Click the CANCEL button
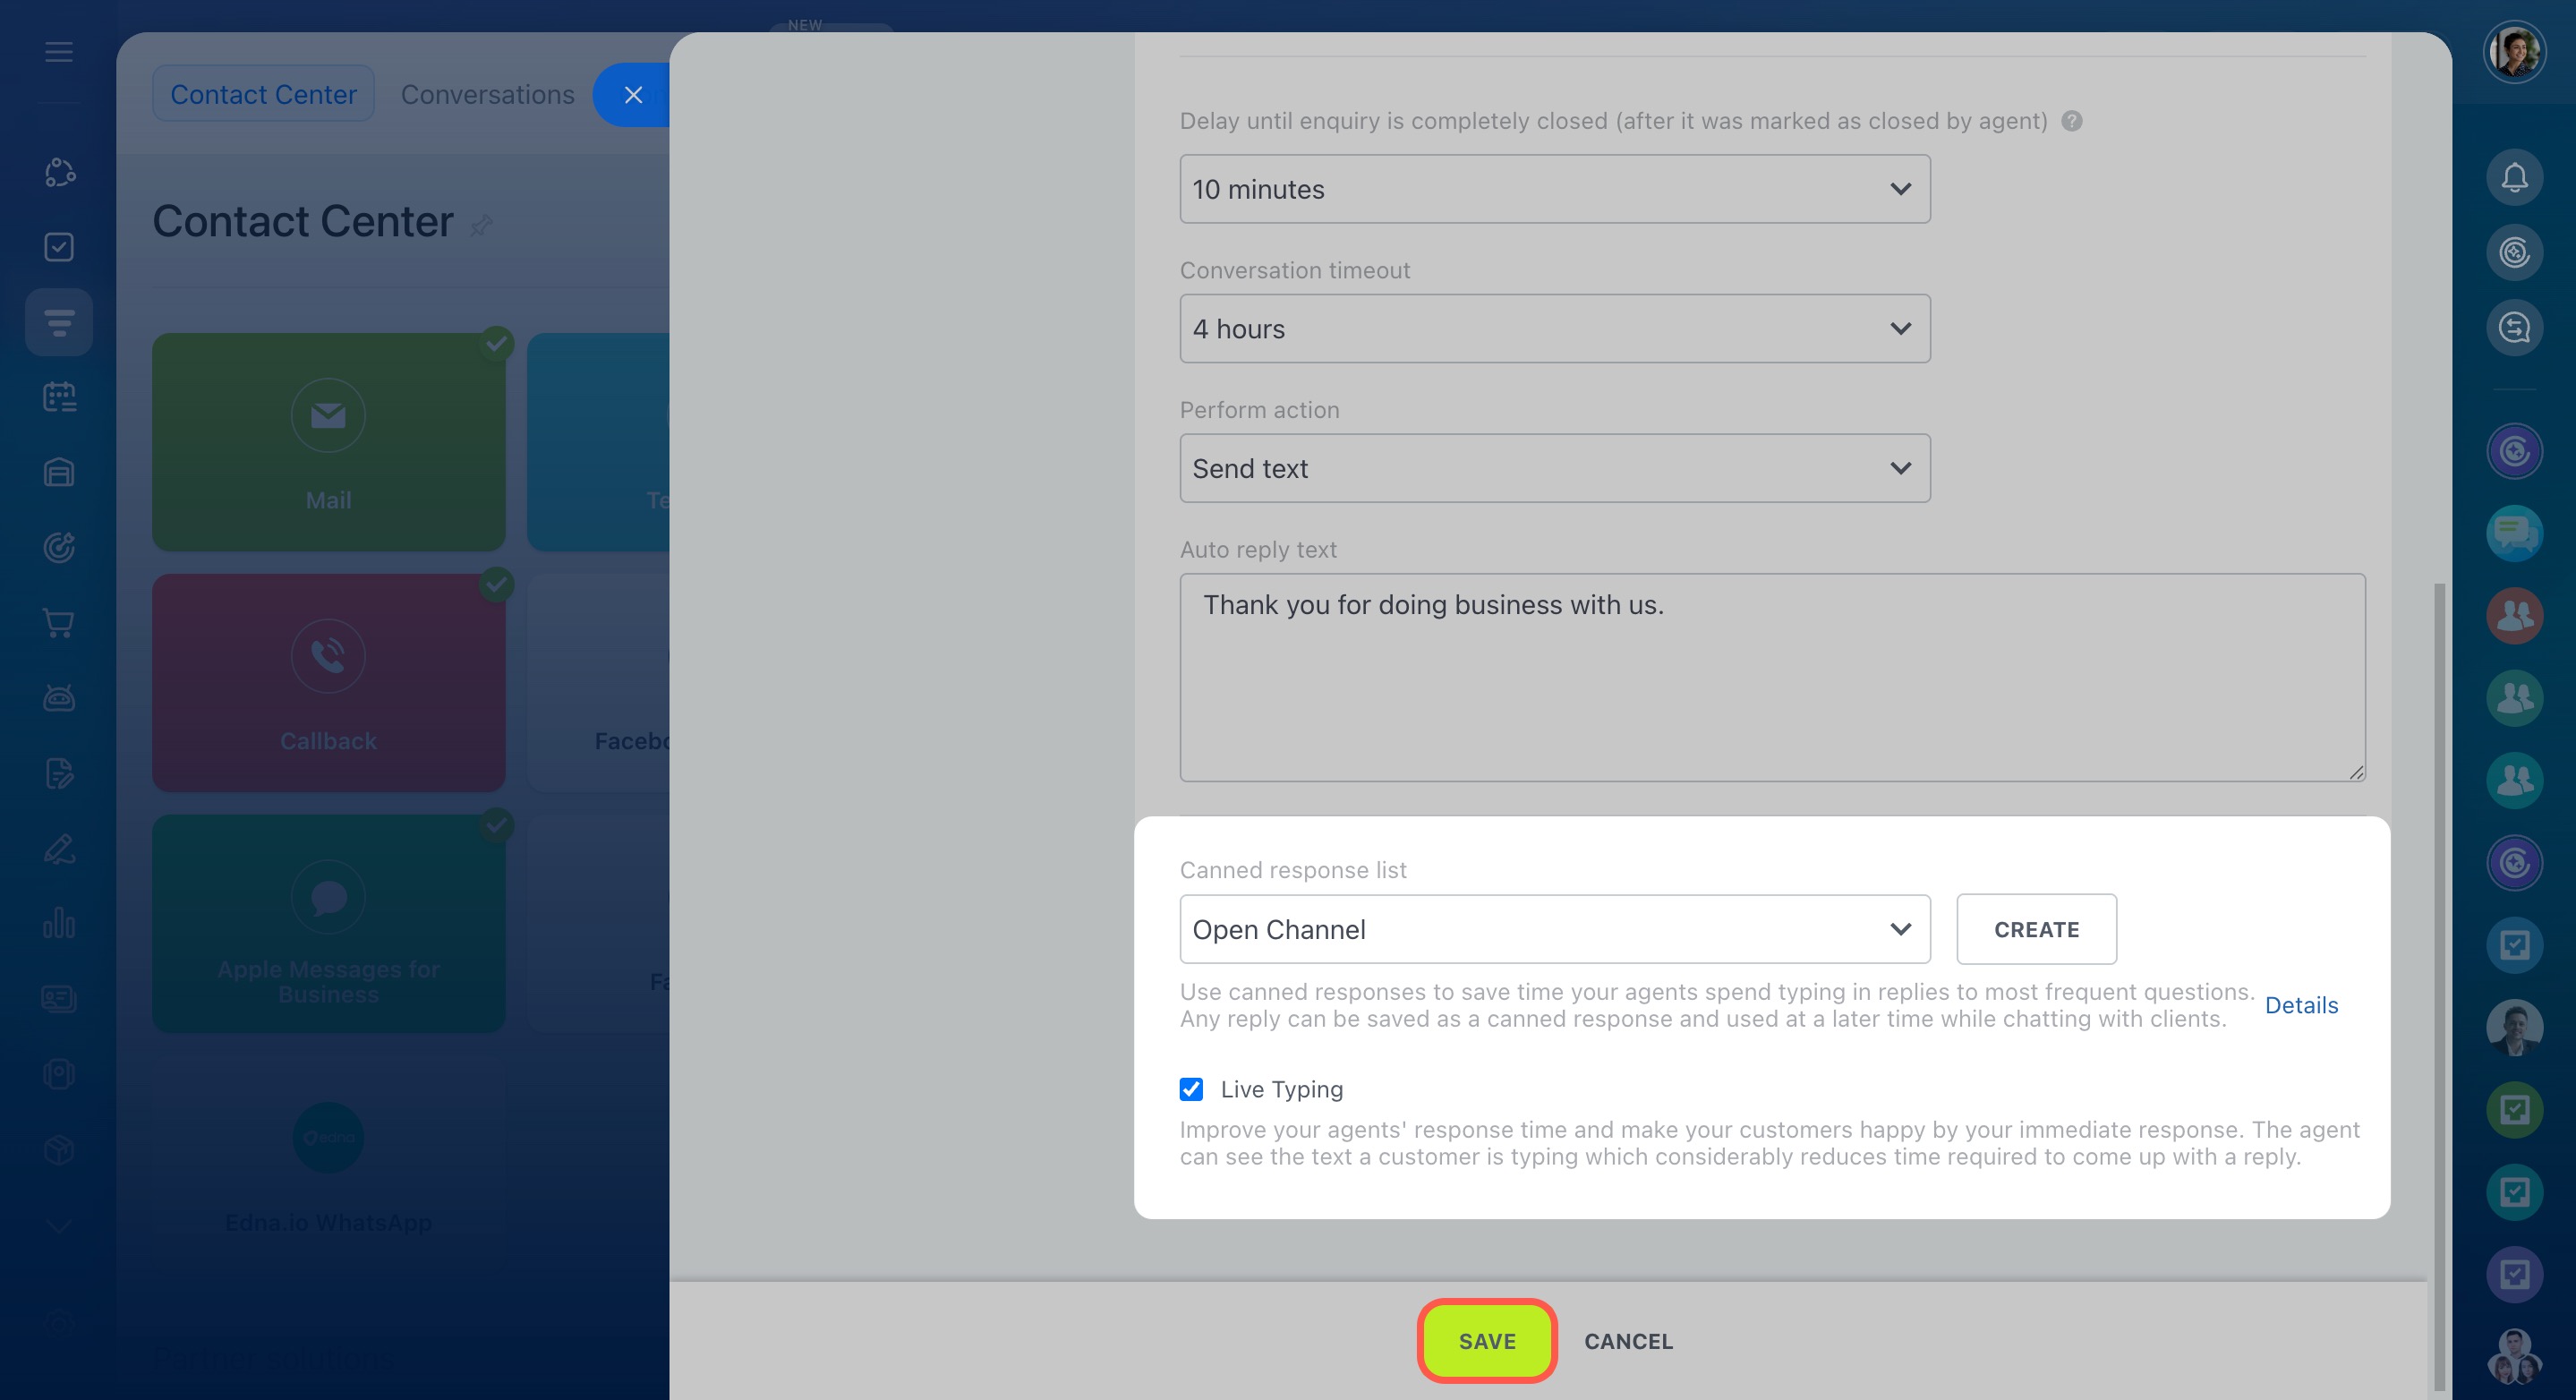The width and height of the screenshot is (2576, 1400). 1628,1341
